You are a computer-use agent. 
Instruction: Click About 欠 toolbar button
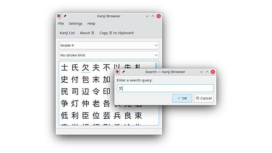click(x=87, y=33)
